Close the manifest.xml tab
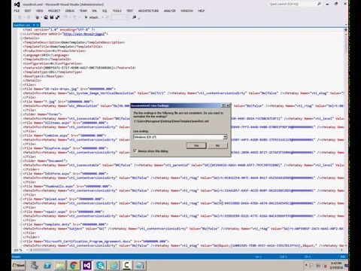Image resolution: width=361 pixels, height=271 pixels. pos(38,25)
